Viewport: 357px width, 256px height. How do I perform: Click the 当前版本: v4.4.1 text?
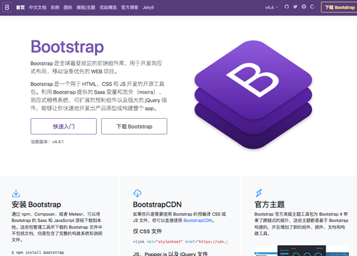[x=47, y=142]
